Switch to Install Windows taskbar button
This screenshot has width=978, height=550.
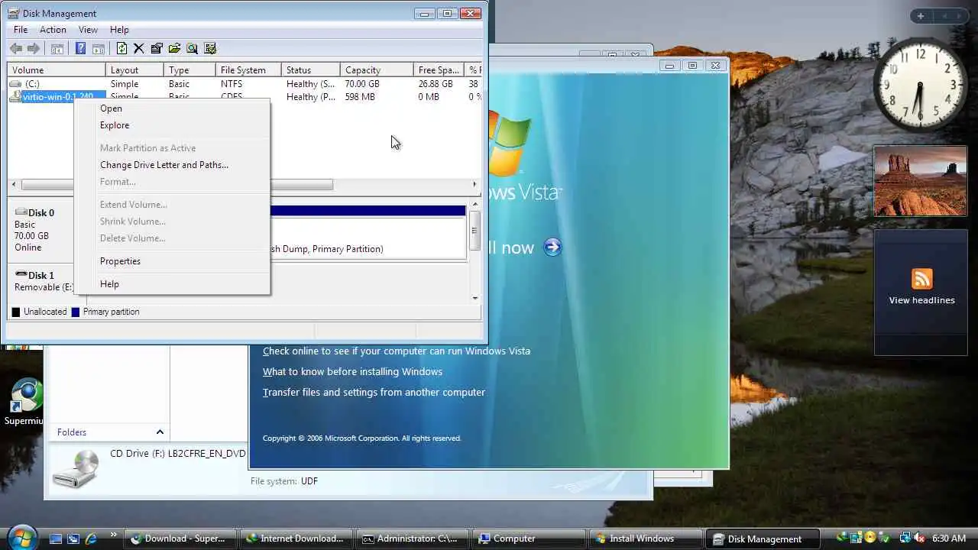tap(645, 539)
